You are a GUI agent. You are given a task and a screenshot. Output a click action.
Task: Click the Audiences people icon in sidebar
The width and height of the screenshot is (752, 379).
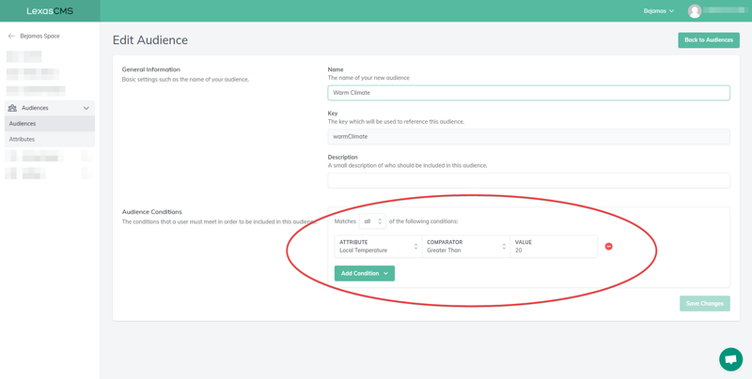coord(12,108)
